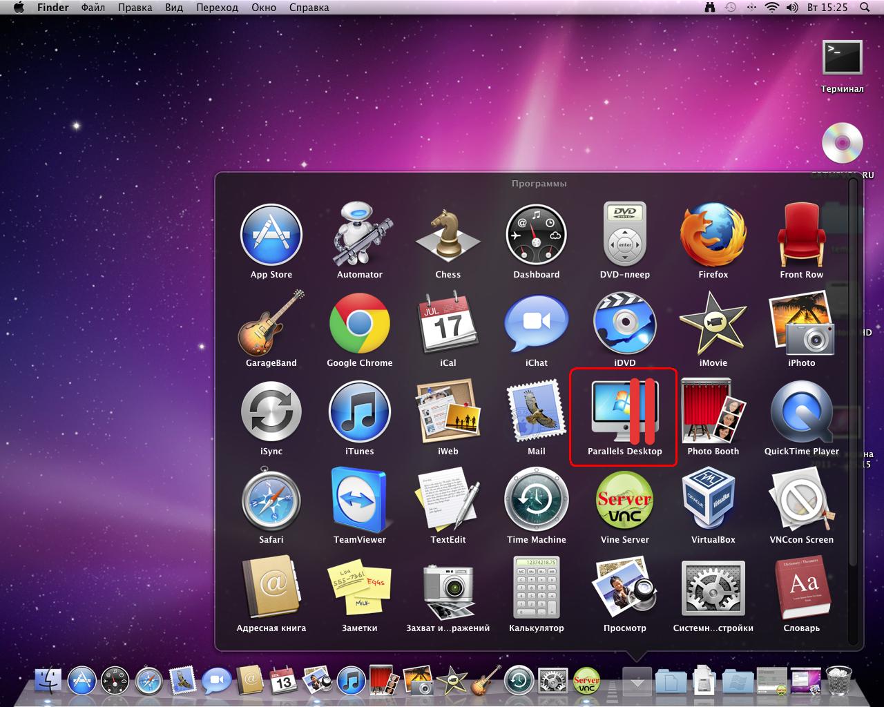
Task: Launch the iDVD application
Action: tap(625, 324)
